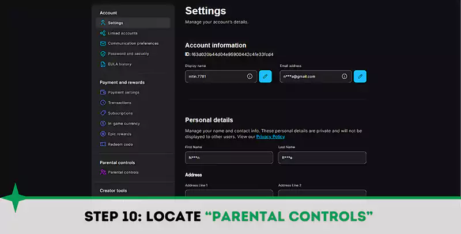Image resolution: width=461 pixels, height=234 pixels.
Task: Click the Payment and rewards section label
Action: (122, 82)
